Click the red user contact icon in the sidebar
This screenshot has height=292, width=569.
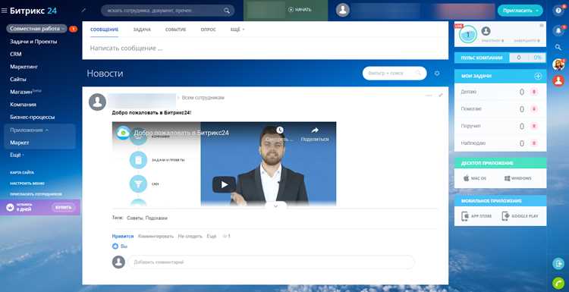(558, 80)
